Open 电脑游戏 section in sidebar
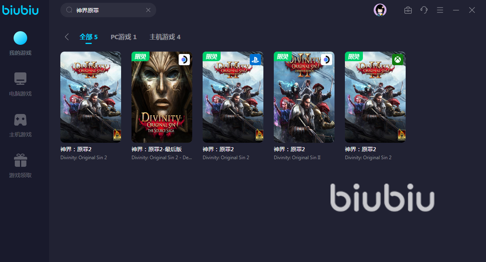Screen dimensions: 486x262 point(20,84)
